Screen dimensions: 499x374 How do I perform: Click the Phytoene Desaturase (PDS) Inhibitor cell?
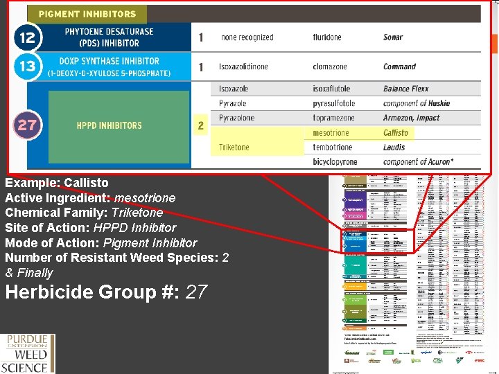click(110, 37)
